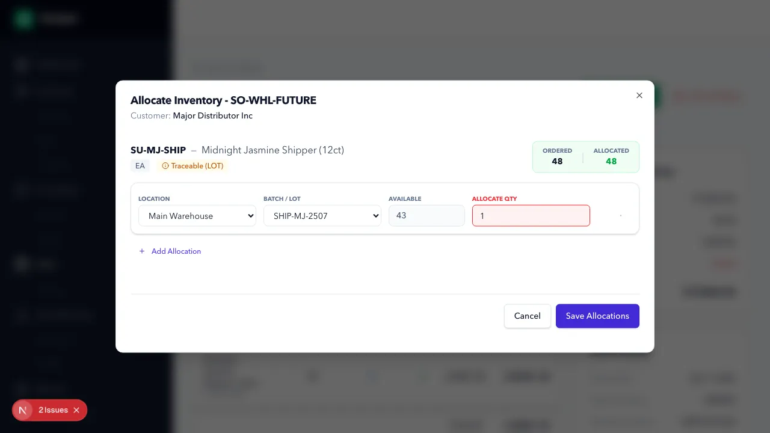Click the chevron on the SHIP-MJ-2507 selector
The height and width of the screenshot is (433, 770).
pyautogui.click(x=376, y=216)
